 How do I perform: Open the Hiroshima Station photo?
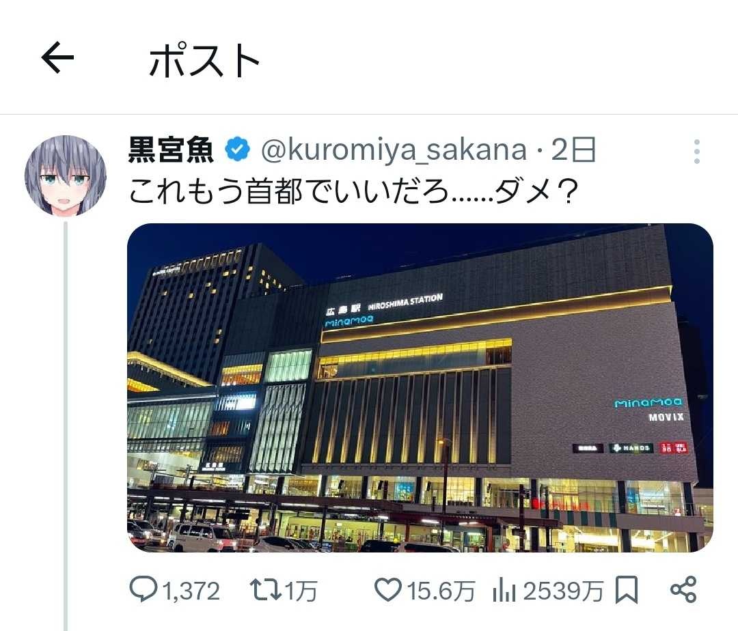(420, 388)
